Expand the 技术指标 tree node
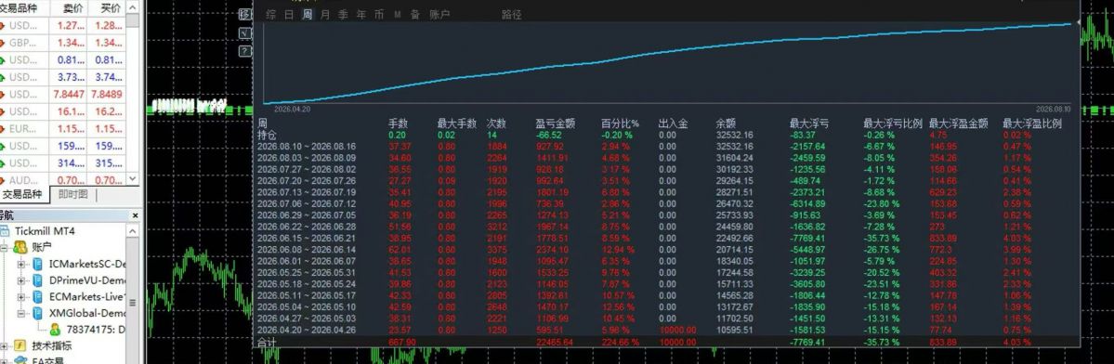Viewport: 1114px width, 364px height. (5, 346)
